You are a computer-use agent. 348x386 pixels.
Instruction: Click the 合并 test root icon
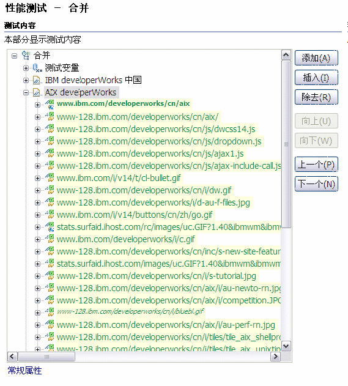point(26,56)
